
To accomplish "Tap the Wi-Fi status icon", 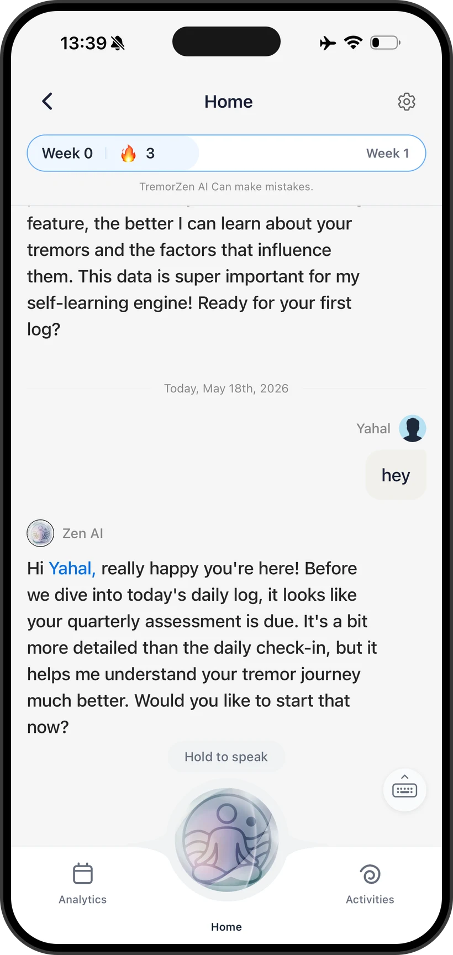I will pyautogui.click(x=353, y=43).
